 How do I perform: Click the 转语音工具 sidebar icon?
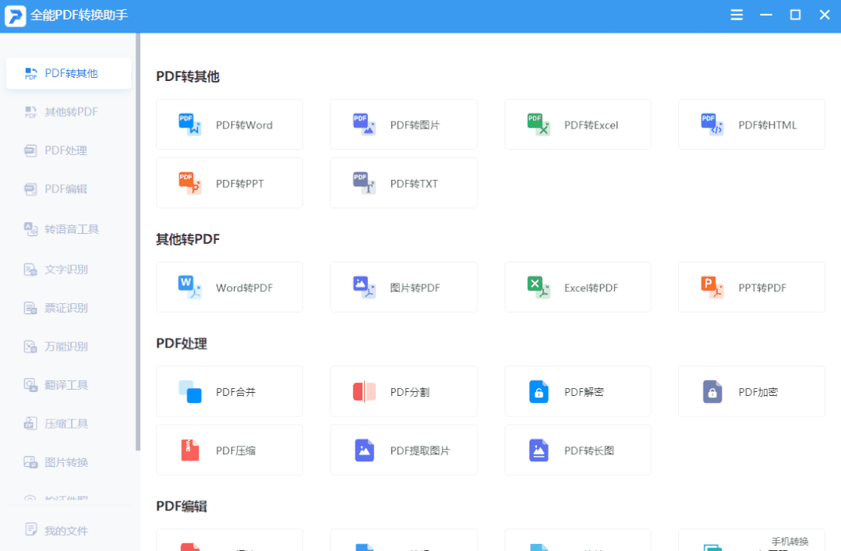30,229
